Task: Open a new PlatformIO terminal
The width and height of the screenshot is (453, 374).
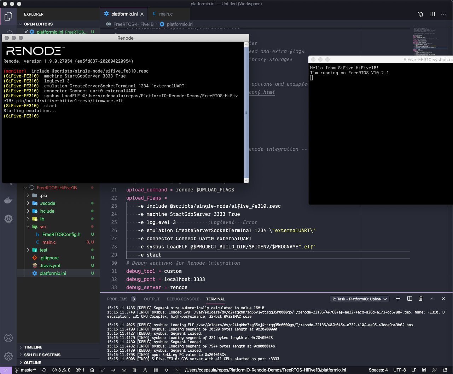Action: pos(177,370)
